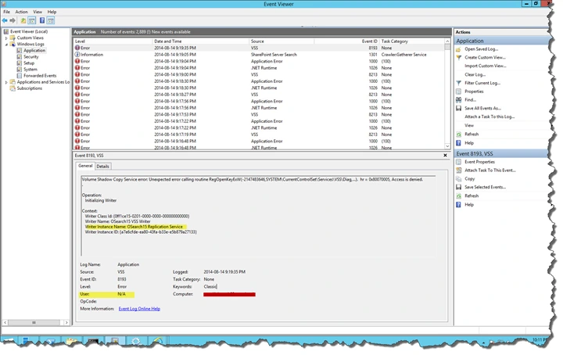Image resolution: width=563 pixels, height=355 pixels.
Task: Open log Properties from the Actions pane
Action: (x=474, y=91)
